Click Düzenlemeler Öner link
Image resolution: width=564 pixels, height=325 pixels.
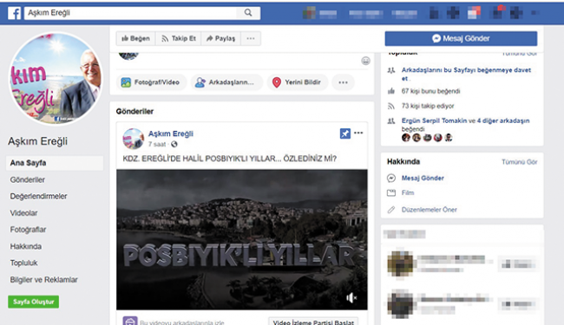(430, 210)
